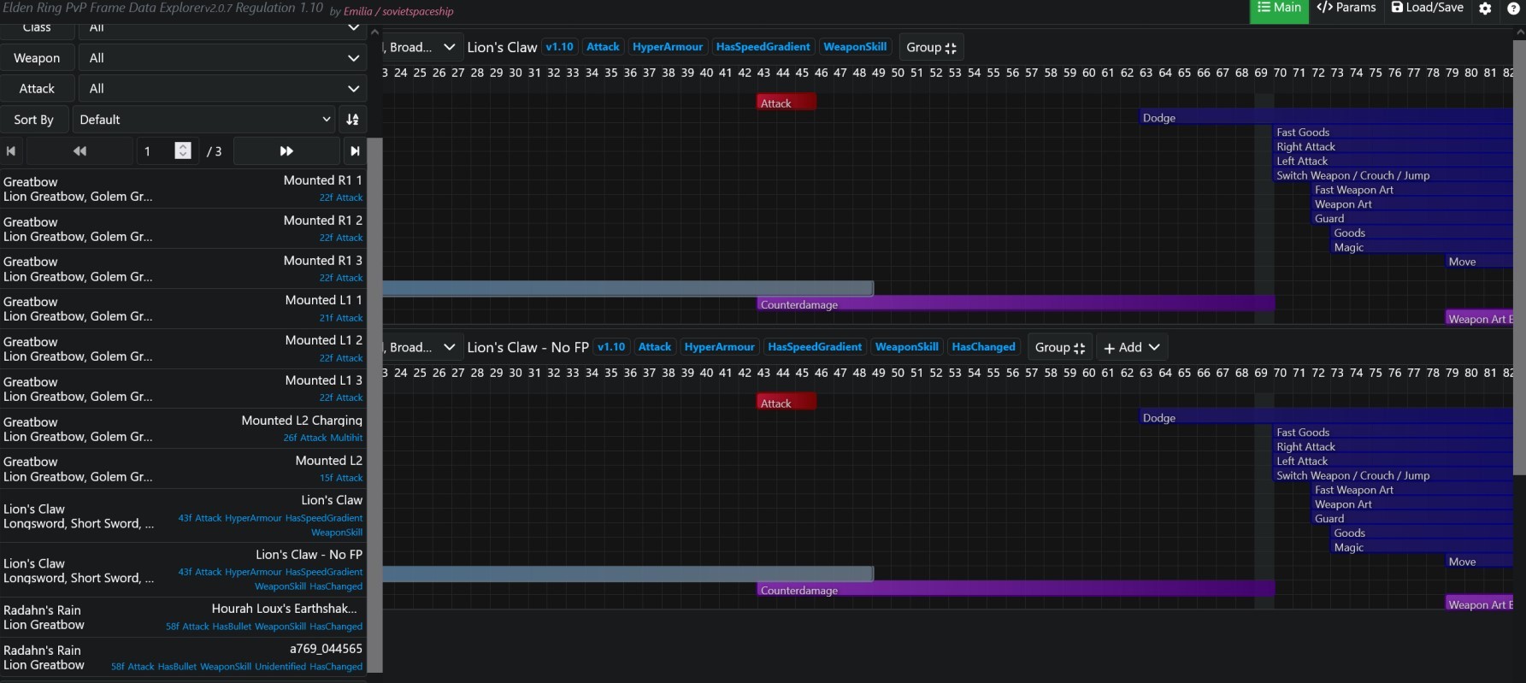Switch to the Main tab
This screenshot has height=683, width=1526.
point(1279,9)
